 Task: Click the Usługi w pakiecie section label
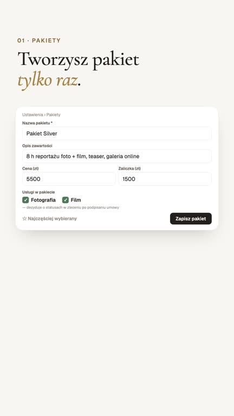pos(38,192)
